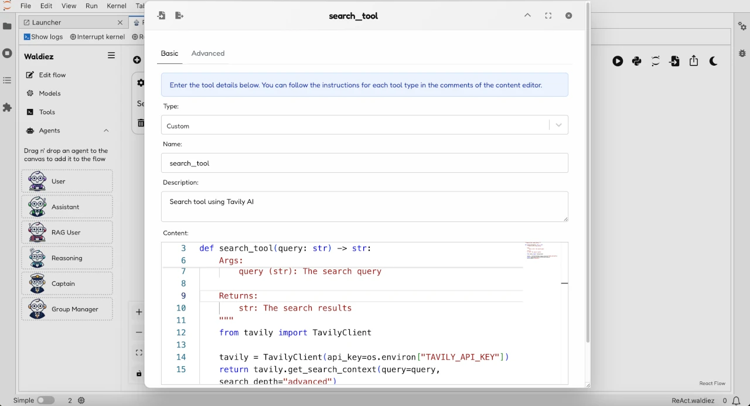Convert flow to Python script icon
Image resolution: width=750 pixels, height=406 pixels.
coord(636,60)
